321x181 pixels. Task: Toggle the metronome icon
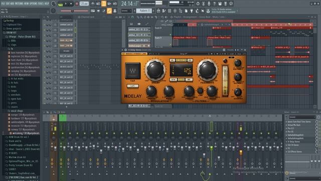[93, 4]
